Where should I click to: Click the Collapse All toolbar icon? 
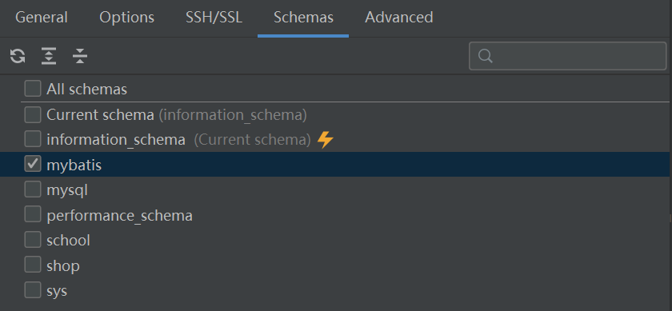[80, 56]
